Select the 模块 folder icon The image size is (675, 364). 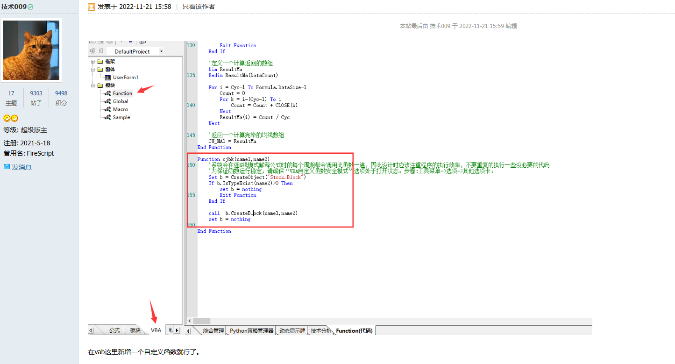point(100,86)
